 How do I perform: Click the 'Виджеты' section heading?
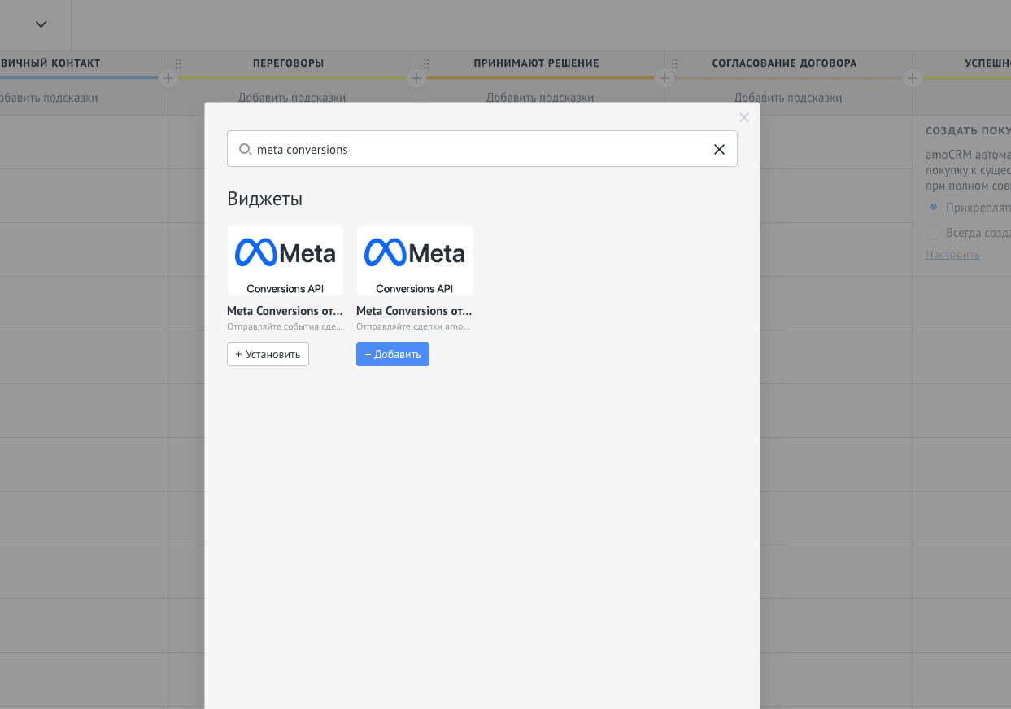[264, 199]
